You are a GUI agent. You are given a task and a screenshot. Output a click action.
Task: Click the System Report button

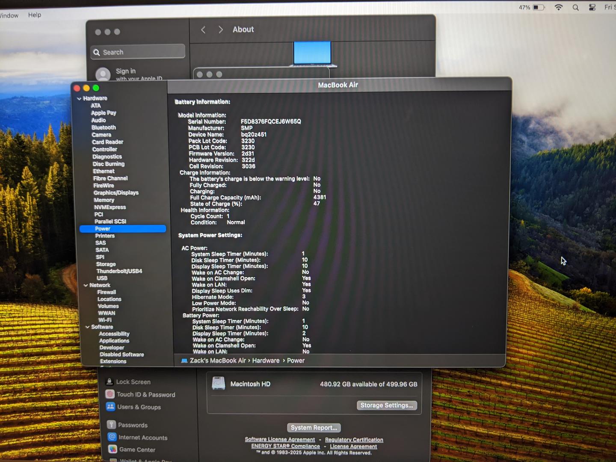point(314,427)
